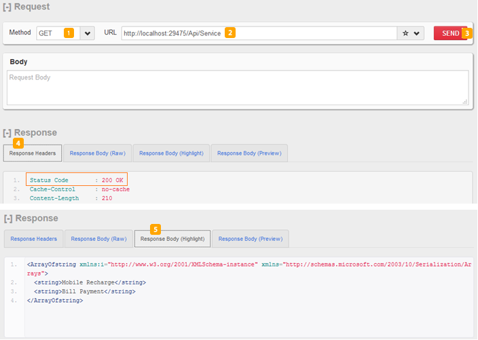Open Response Body (Raw) tab in headers panel
The width and height of the screenshot is (478, 340).
click(97, 153)
